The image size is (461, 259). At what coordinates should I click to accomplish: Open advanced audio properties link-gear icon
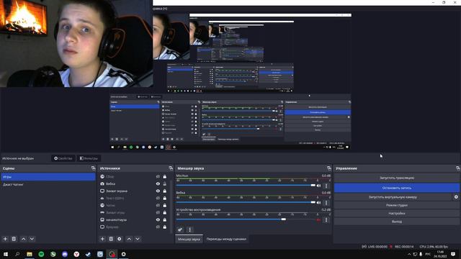pyautogui.click(x=180, y=230)
